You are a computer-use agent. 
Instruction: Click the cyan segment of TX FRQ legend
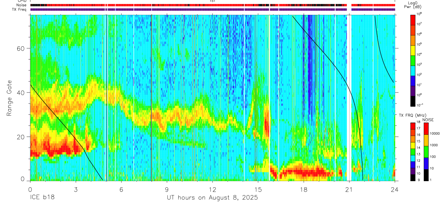click(x=413, y=158)
